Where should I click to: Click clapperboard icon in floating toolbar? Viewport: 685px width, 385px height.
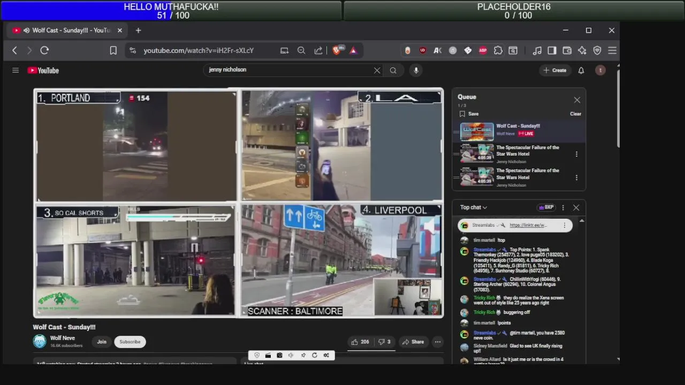[268, 355]
